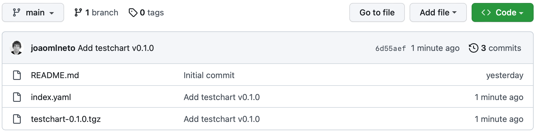The height and width of the screenshot is (132, 536).
Task: Click the git branch icon beside main
Action: [16, 12]
